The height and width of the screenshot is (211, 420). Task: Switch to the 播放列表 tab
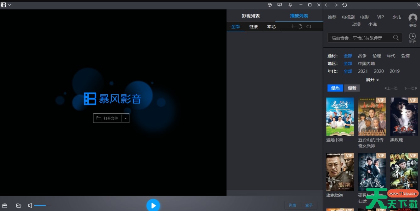click(299, 16)
